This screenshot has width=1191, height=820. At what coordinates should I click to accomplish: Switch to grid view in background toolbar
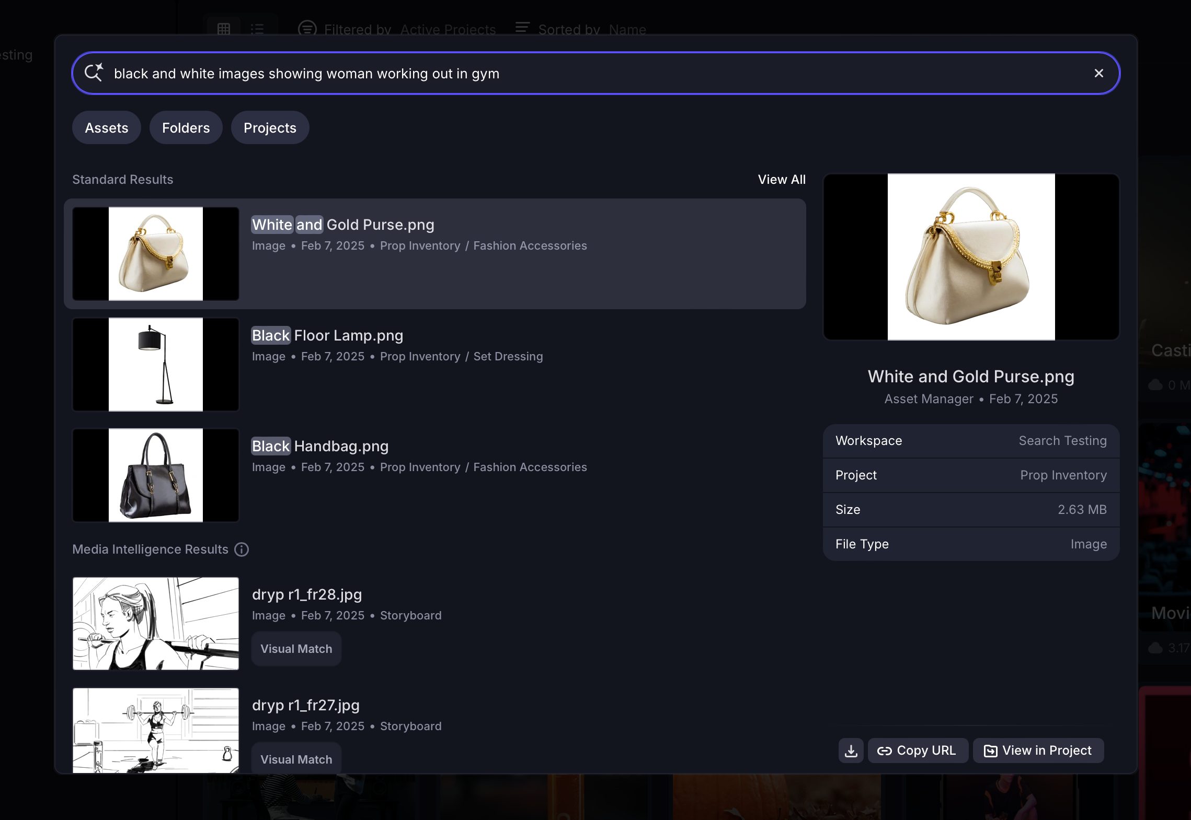224,29
